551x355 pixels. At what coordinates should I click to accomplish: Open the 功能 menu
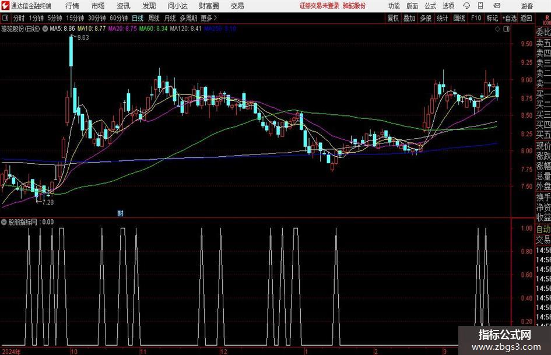394,6
